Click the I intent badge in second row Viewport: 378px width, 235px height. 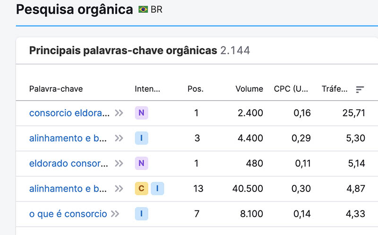click(141, 138)
